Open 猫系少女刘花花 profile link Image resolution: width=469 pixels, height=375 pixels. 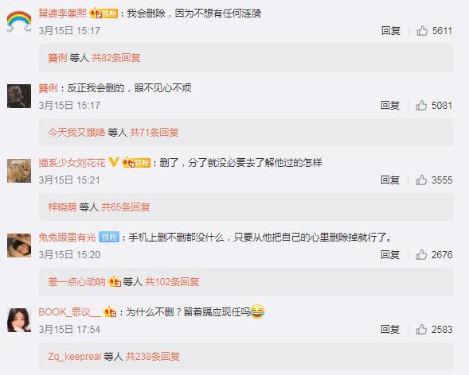click(72, 163)
